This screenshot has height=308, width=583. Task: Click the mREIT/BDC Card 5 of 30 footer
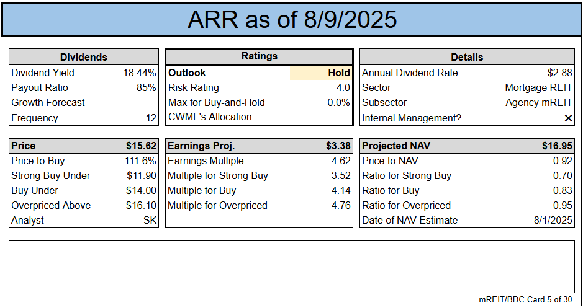point(525,299)
